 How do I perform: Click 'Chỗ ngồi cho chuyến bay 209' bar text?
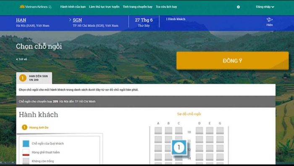(x=57, y=101)
